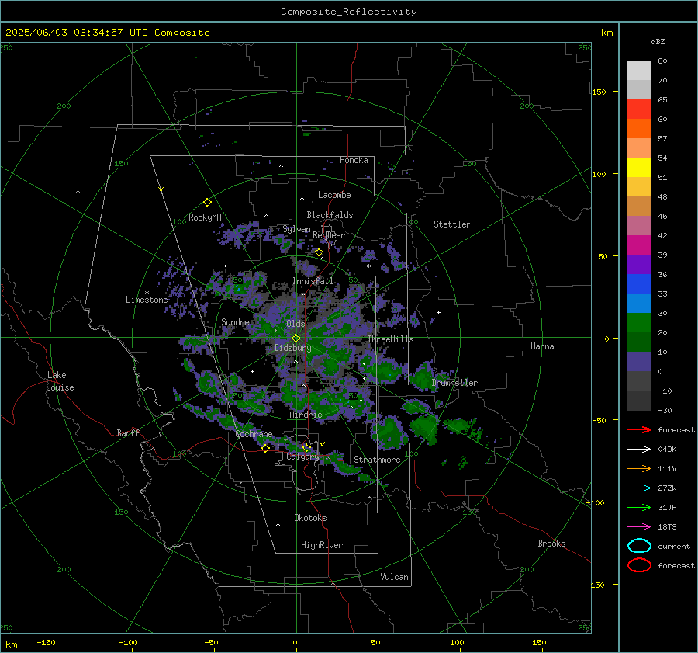Click the orange 111V arrow icon
698x653 pixels.
[639, 468]
